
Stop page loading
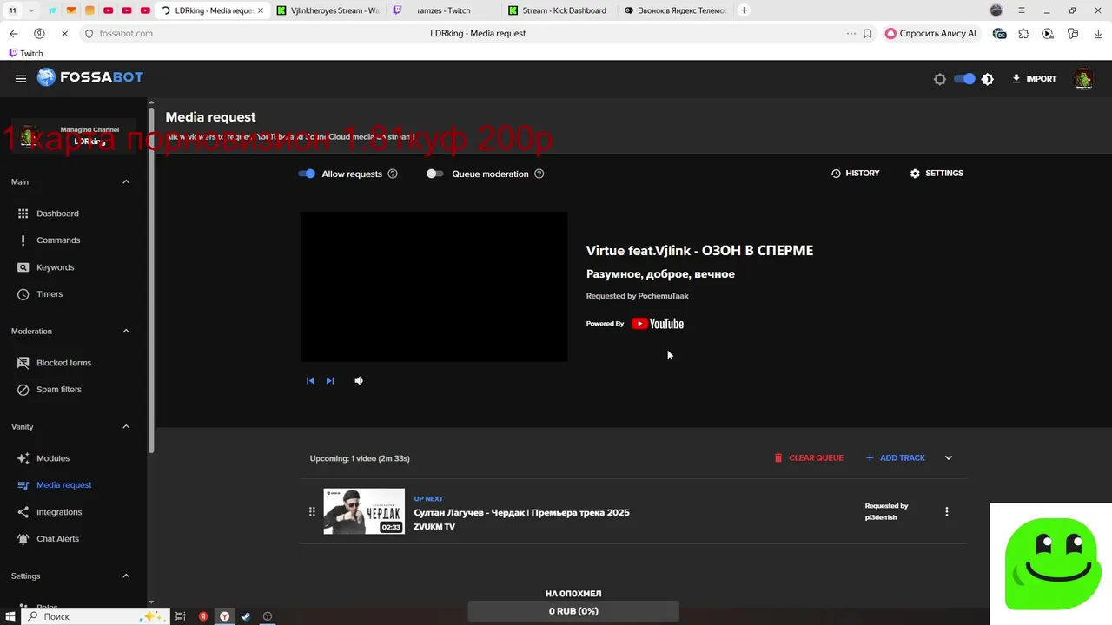point(64,33)
